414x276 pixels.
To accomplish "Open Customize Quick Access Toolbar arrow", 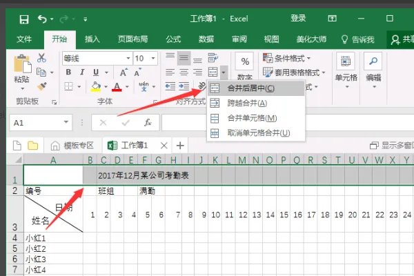I will coord(86,19).
